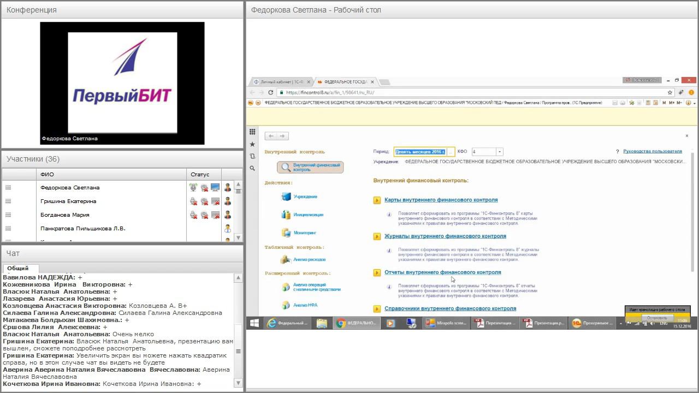Viewport: 699px width, 393px height.
Task: Click the Статус column header
Action: pos(204,174)
